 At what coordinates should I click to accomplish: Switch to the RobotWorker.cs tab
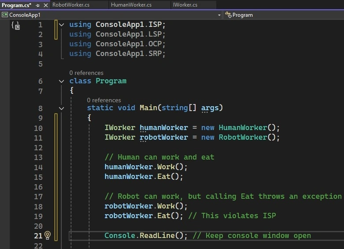70,5
